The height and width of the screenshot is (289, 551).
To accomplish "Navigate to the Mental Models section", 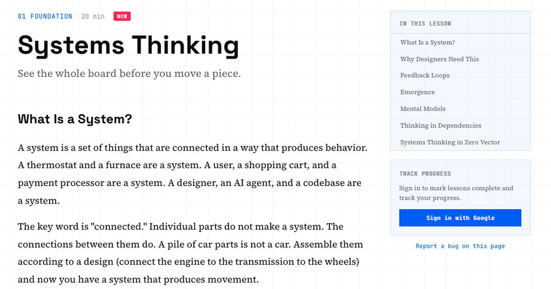I will (422, 109).
